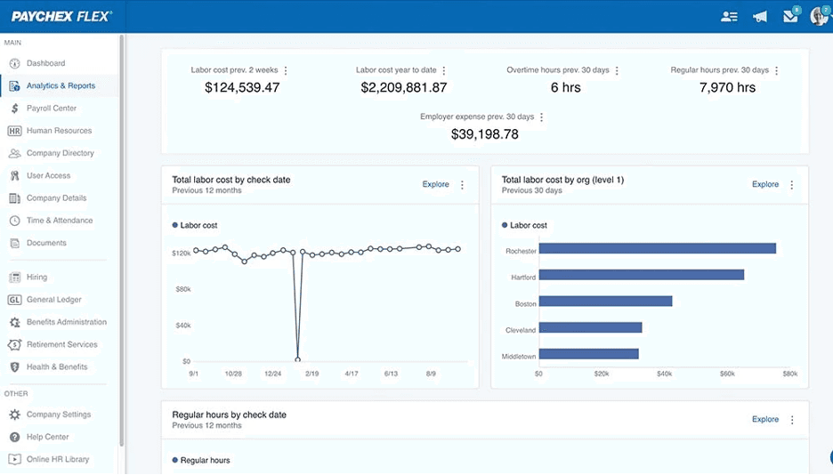The width and height of the screenshot is (833, 475).
Task: Toggle Labor cost legend in check date chart
Action: coord(195,226)
